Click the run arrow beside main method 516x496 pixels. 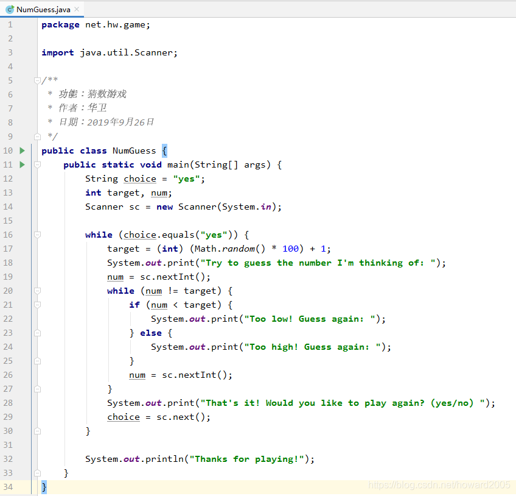[22, 165]
